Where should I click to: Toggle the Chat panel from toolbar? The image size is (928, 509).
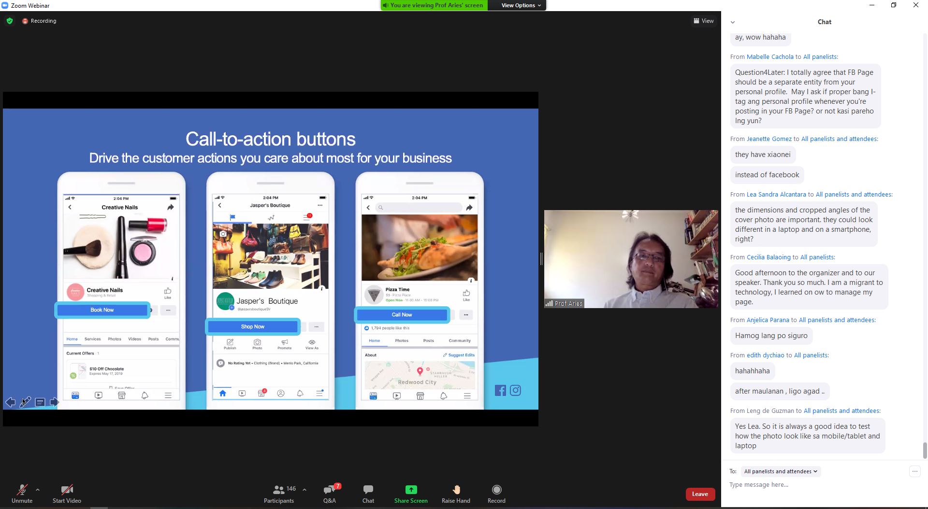click(368, 494)
